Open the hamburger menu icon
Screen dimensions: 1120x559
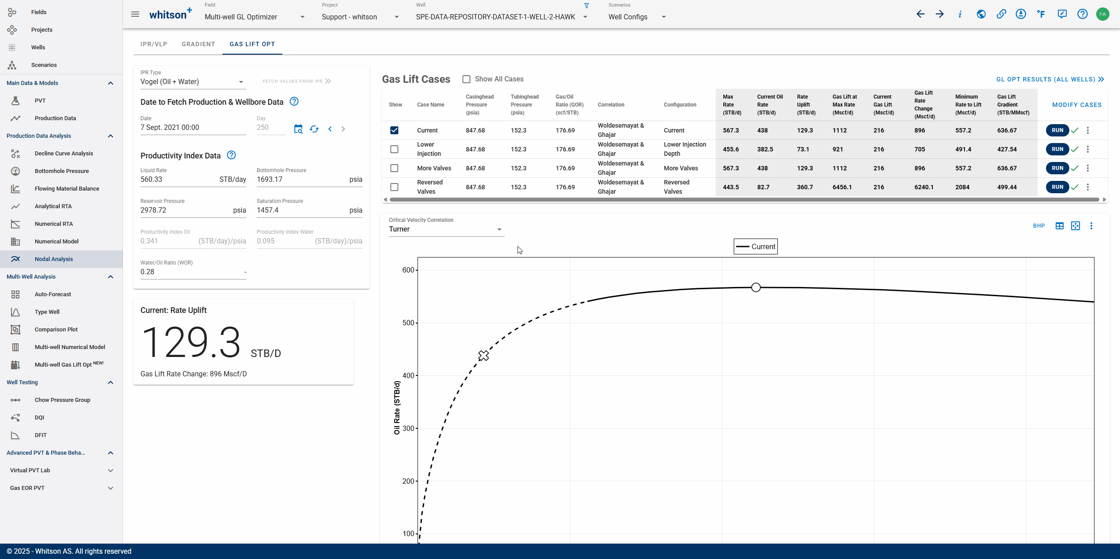pyautogui.click(x=135, y=15)
